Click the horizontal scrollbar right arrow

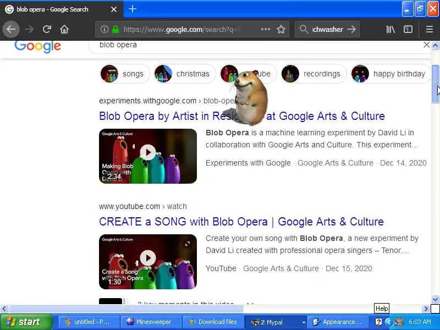(x=426, y=309)
